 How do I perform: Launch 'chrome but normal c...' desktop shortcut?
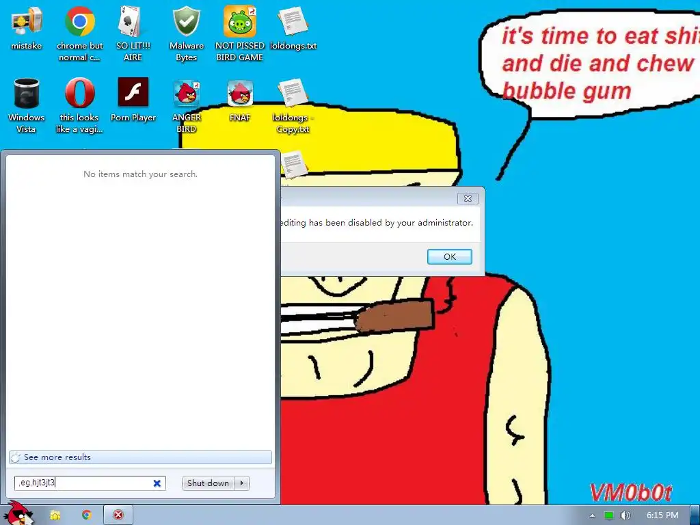(x=79, y=34)
